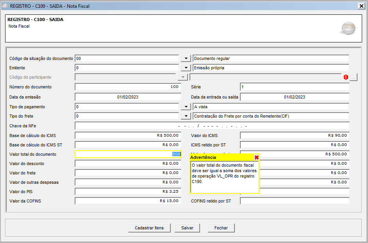Click the Documento regular description field
Image resolution: width=368 pixels, height=243 pixels.
pyautogui.click(x=271, y=58)
